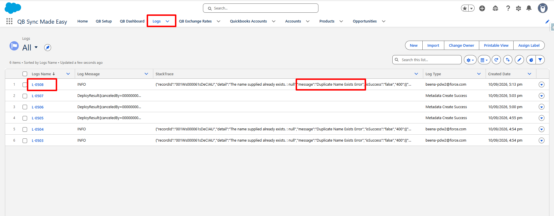The image size is (554, 216).
Task: Go to the QB Setup tab
Action: (x=104, y=21)
